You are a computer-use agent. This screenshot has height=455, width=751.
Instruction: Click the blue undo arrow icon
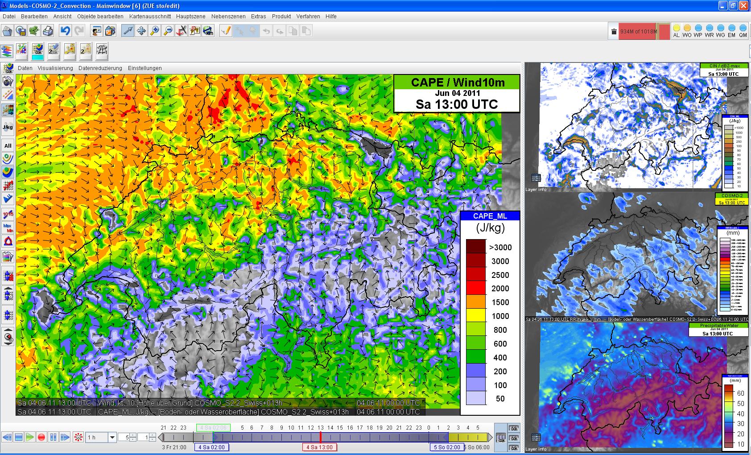click(x=66, y=31)
